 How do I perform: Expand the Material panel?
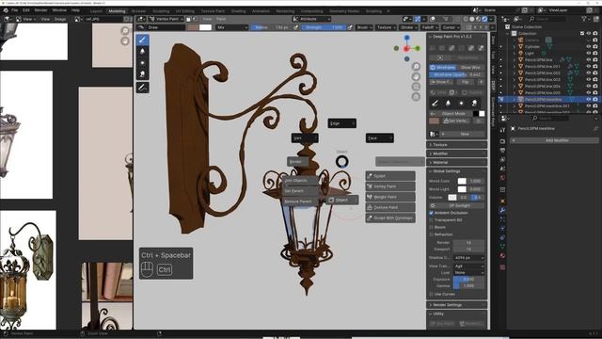(457, 162)
